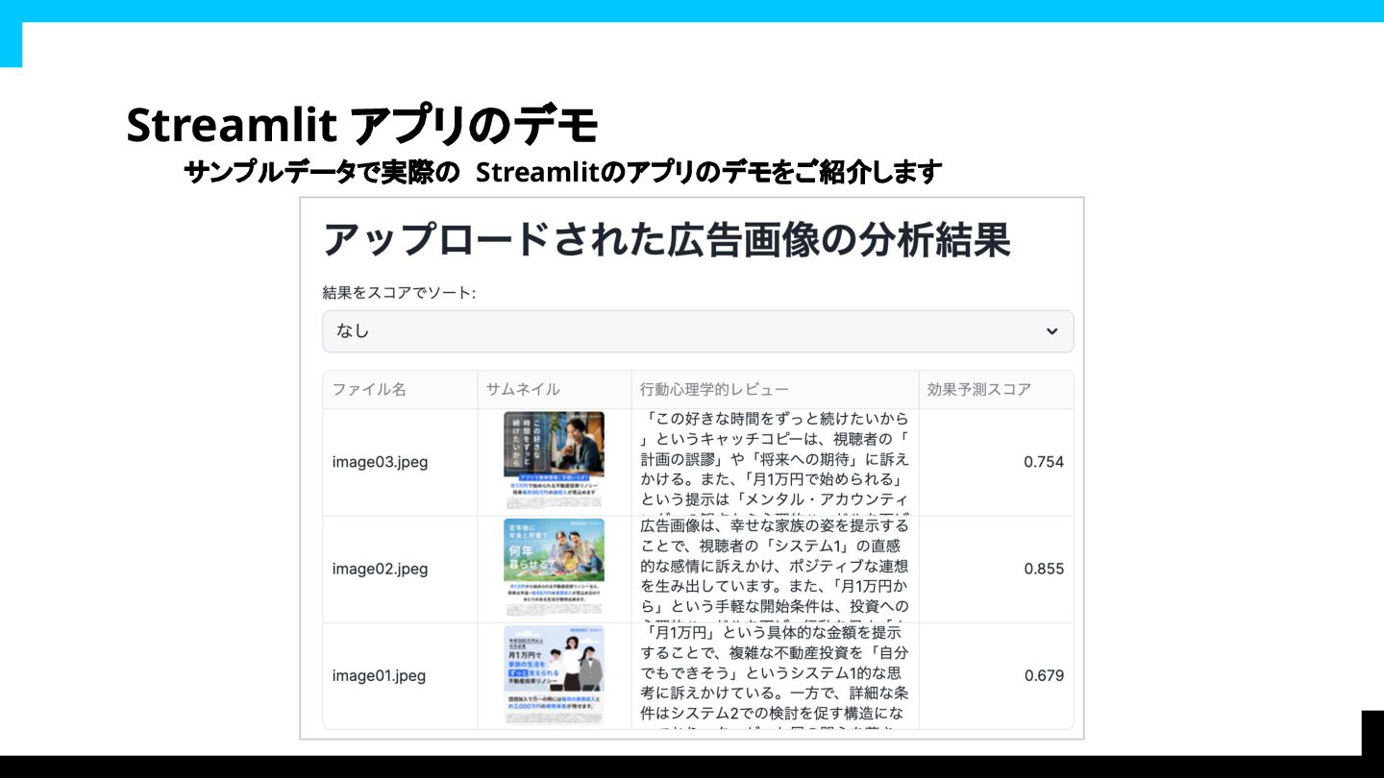The height and width of the screenshot is (778, 1384).
Task: Click the サムネイル column header
Action: (x=555, y=390)
